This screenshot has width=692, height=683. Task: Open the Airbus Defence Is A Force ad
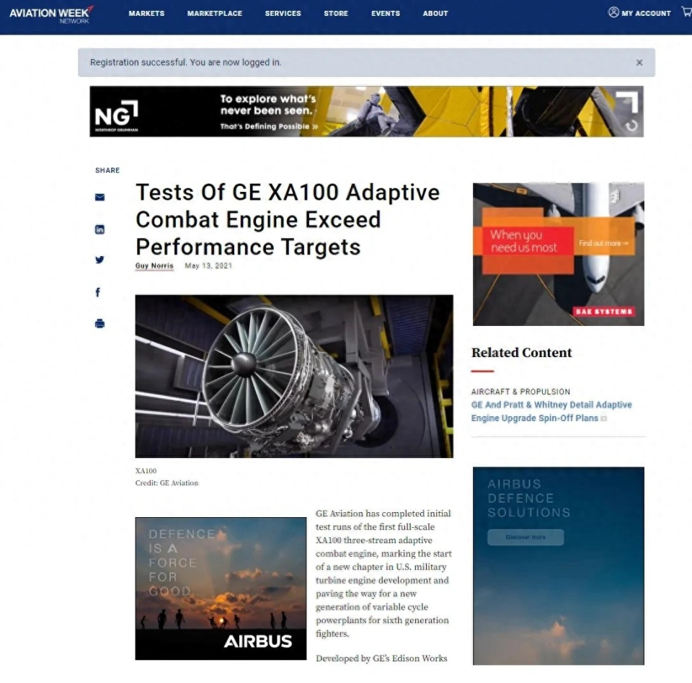(221, 589)
